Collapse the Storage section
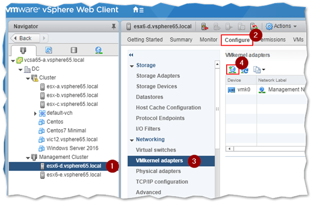Viewport: 312px width, 203px height. click(132, 66)
